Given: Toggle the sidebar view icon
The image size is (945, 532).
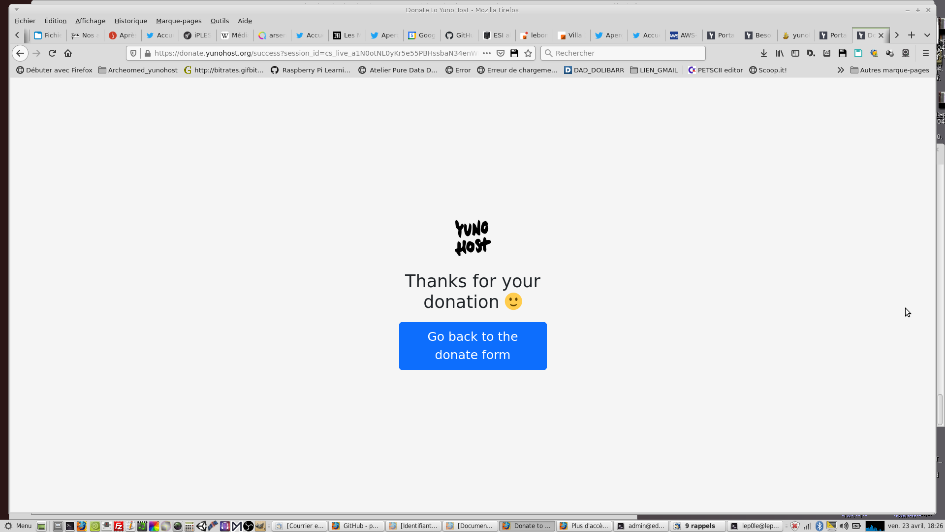Looking at the screenshot, I should (795, 53).
